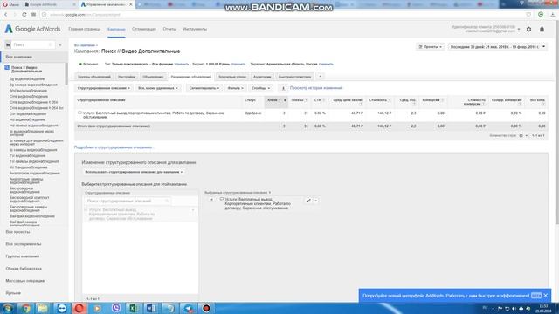Tick the greyed "Услуги" checkbox in the available list
Screen dimensions: 559x314
pyautogui.click(x=86, y=210)
